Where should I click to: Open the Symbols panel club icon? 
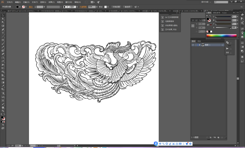pyautogui.click(x=242, y=37)
